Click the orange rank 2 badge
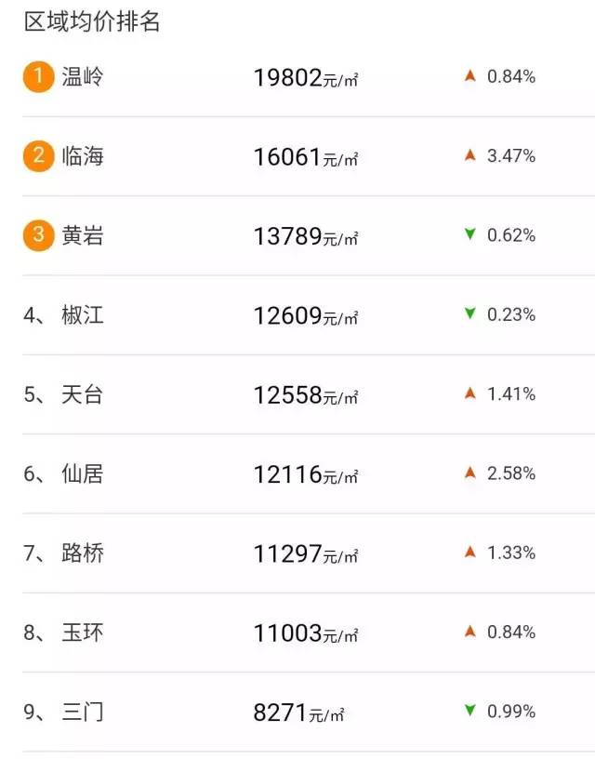The height and width of the screenshot is (759, 595). coord(38,156)
